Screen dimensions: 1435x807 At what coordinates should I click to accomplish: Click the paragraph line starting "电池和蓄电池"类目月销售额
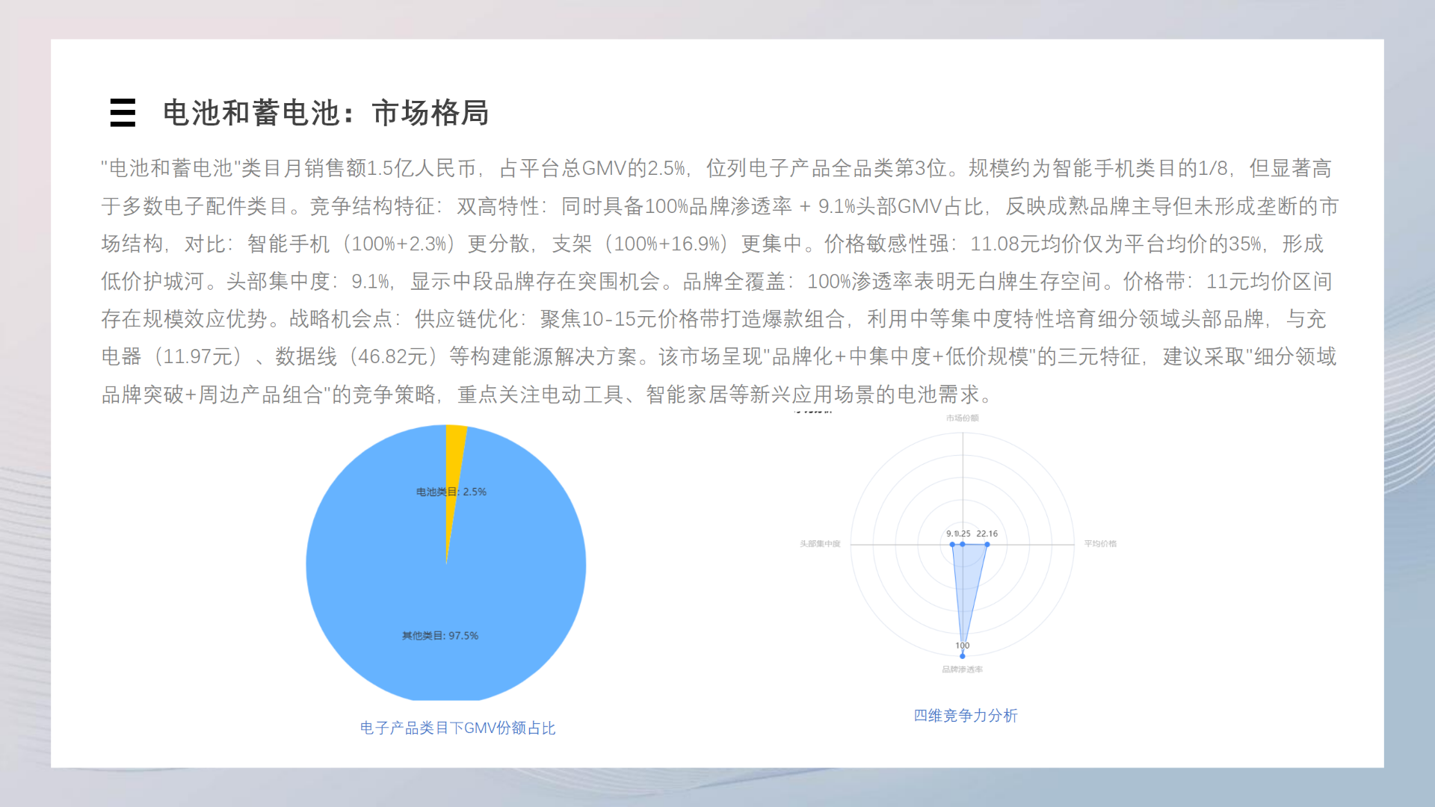point(717,168)
